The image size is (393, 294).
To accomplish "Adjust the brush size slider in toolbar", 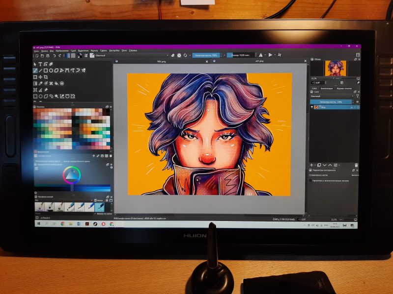I will tap(241, 55).
